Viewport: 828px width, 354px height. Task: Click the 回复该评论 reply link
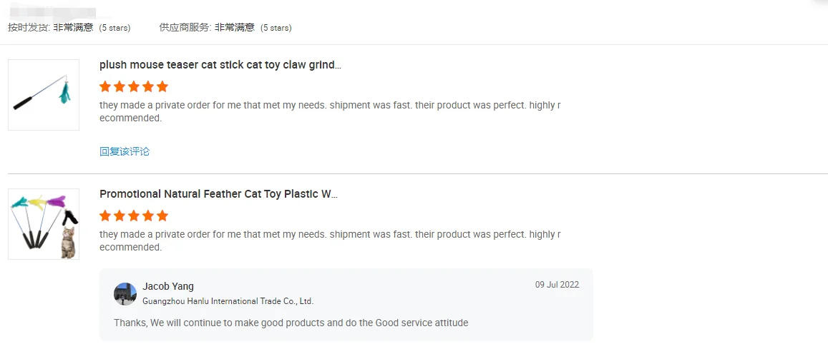point(125,151)
